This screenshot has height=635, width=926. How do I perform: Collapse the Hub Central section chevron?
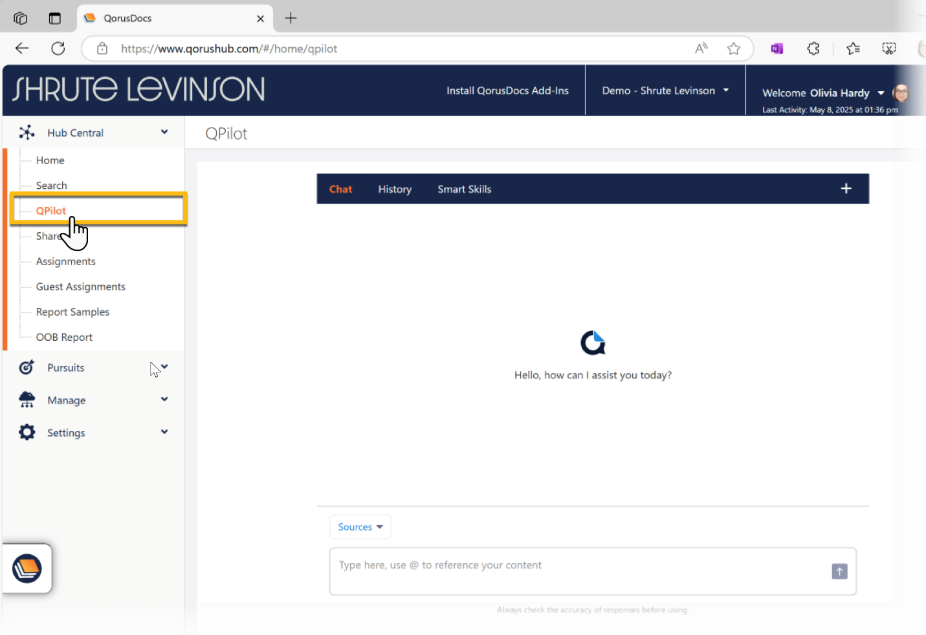164,132
